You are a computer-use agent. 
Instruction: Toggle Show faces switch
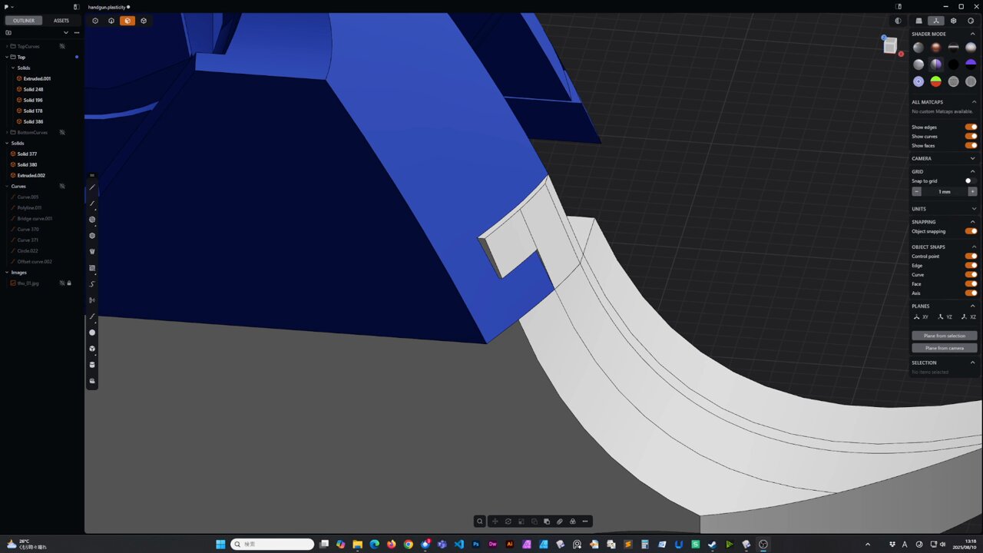971,145
